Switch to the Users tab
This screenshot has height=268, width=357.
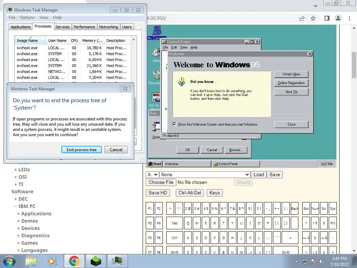[127, 27]
